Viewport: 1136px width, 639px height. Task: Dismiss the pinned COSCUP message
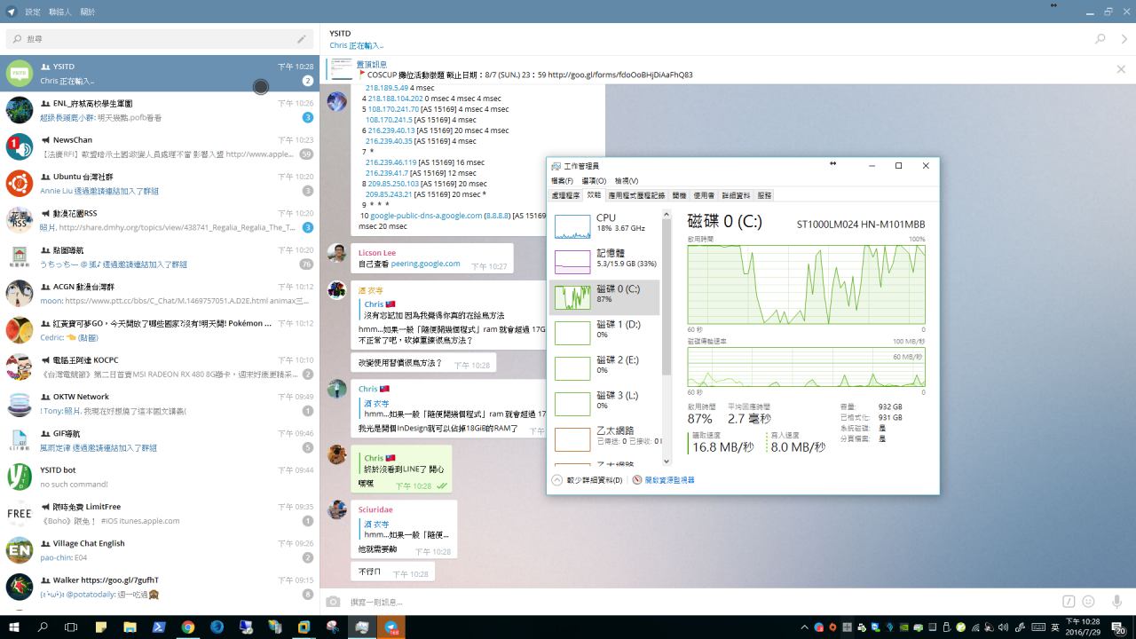[x=1121, y=69]
